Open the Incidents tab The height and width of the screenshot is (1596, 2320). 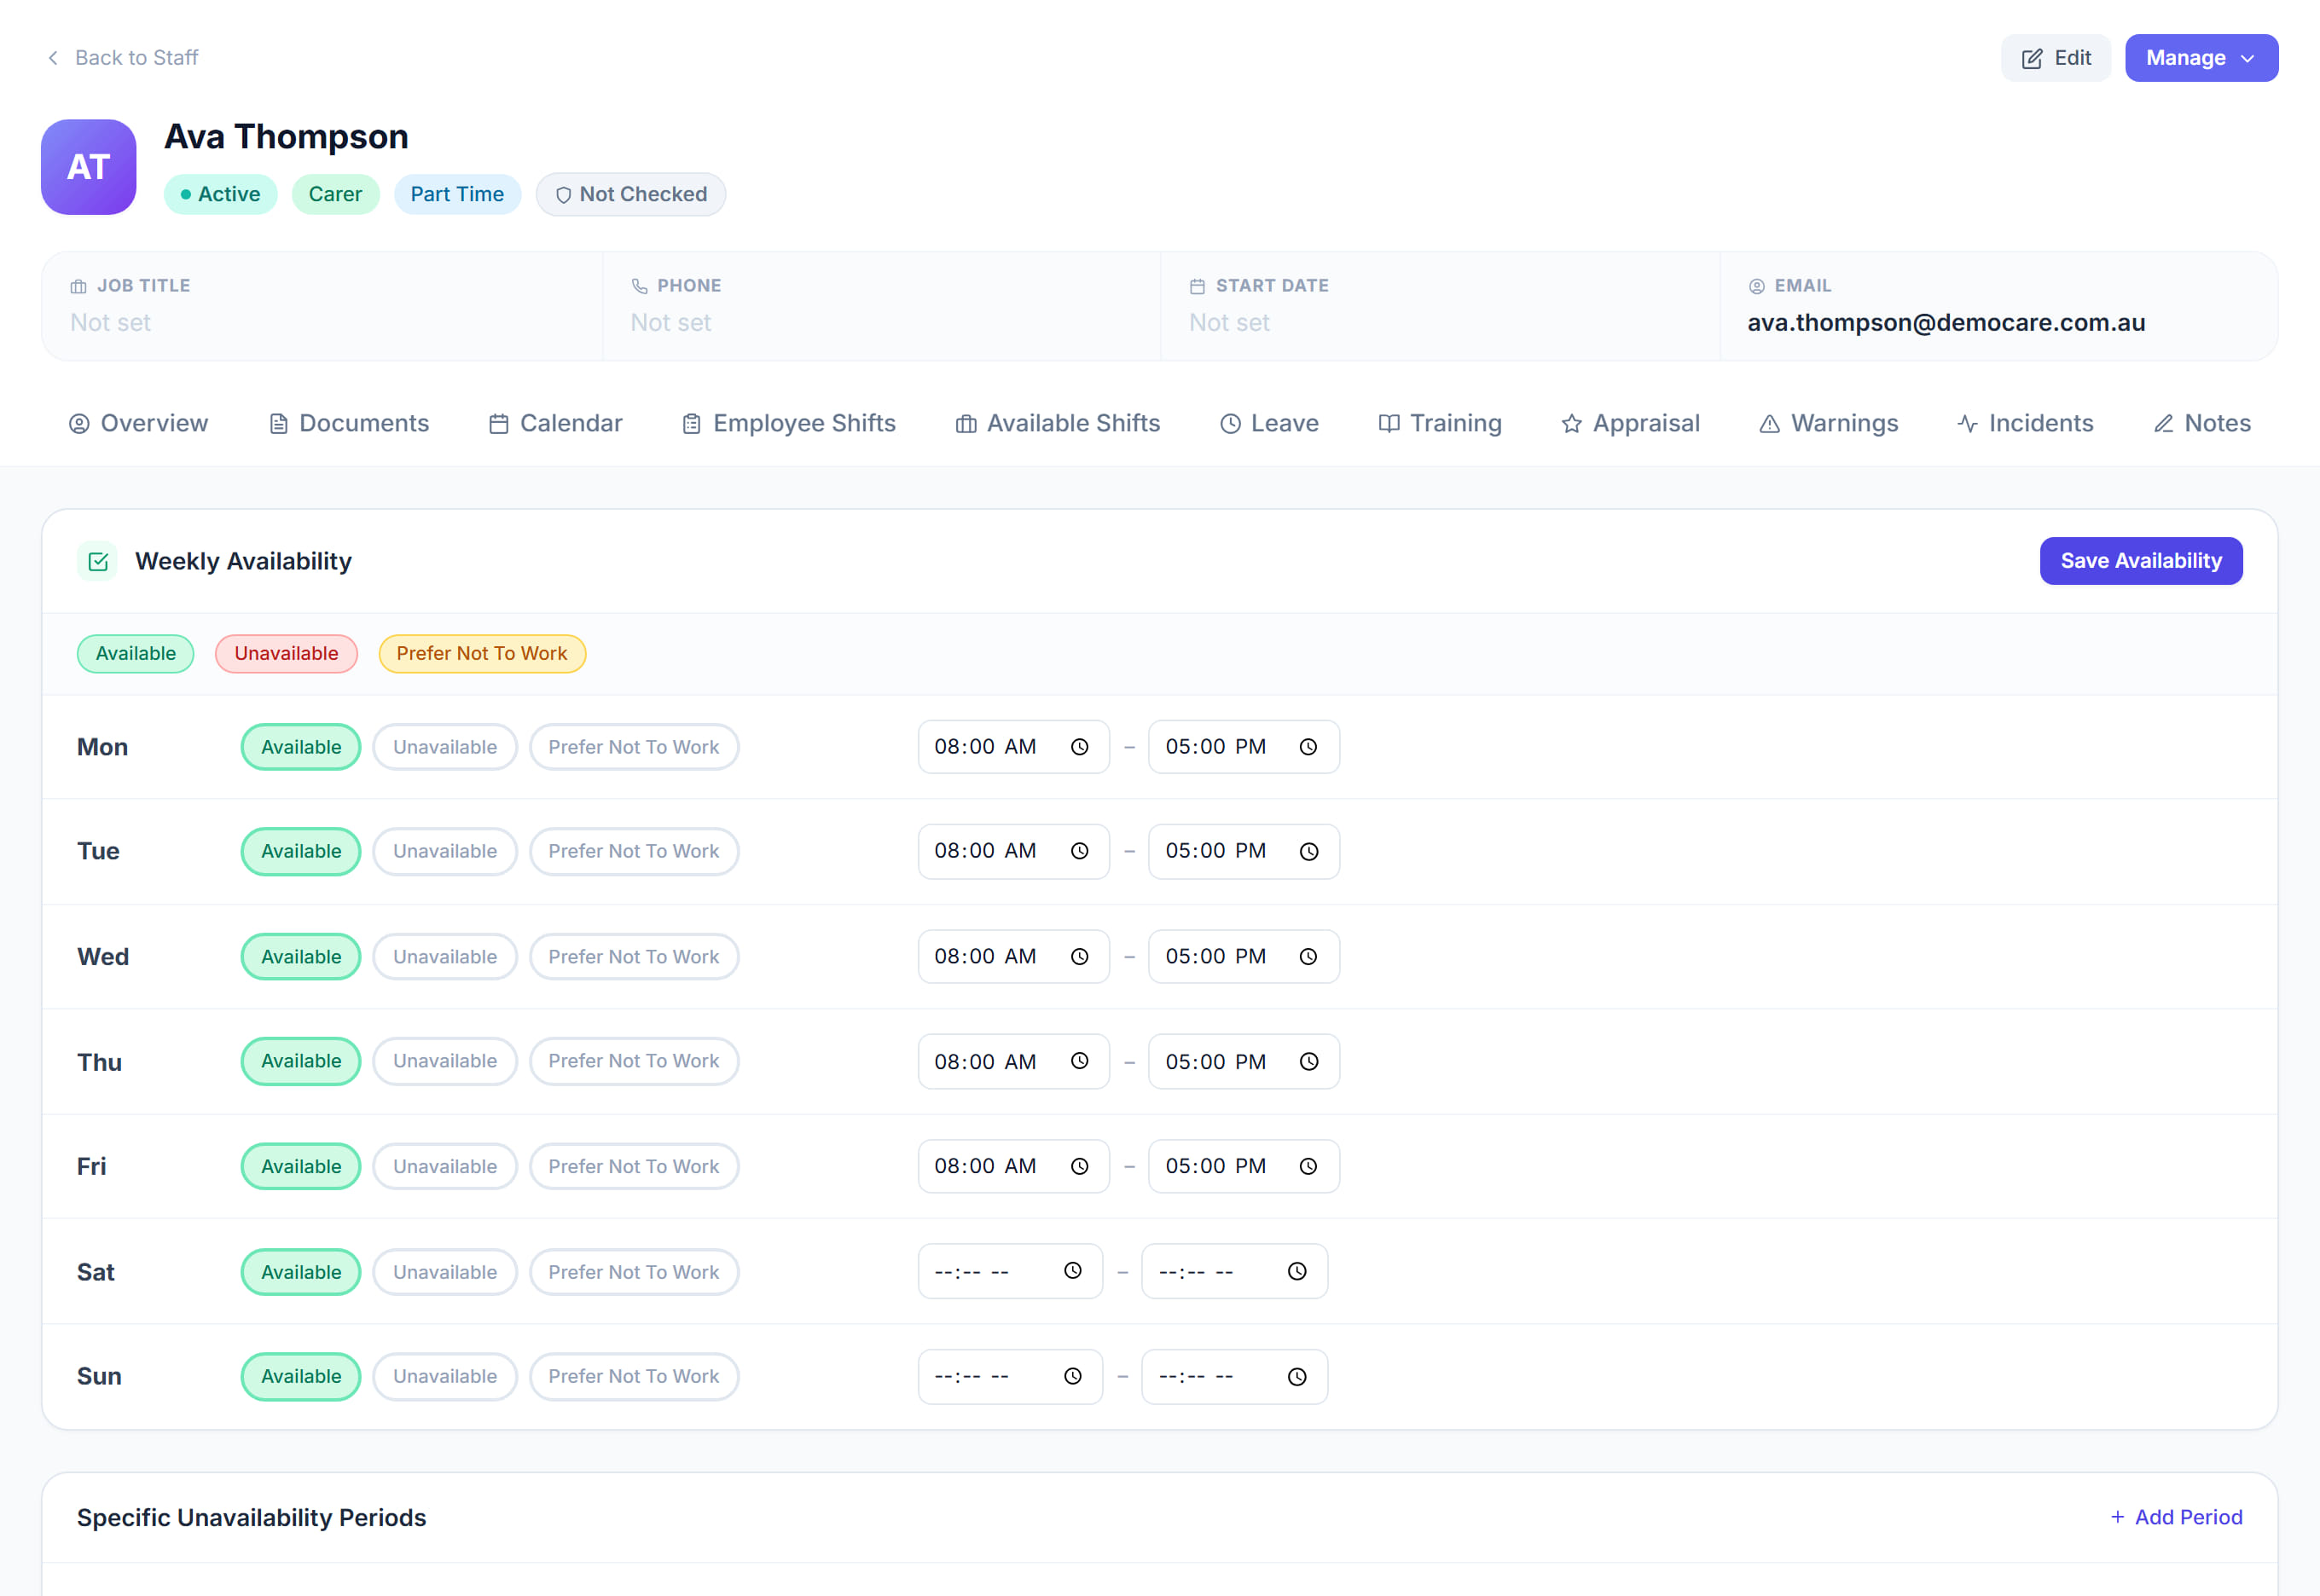pyautogui.click(x=2025, y=423)
